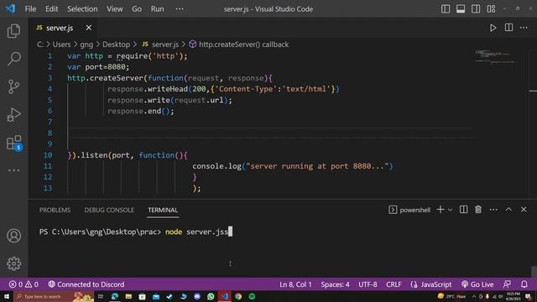The width and height of the screenshot is (537, 302).
Task: Open the Run menu
Action: [157, 9]
